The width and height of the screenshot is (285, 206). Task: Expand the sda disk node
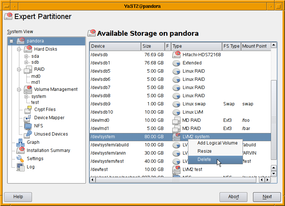[x=26, y=56]
